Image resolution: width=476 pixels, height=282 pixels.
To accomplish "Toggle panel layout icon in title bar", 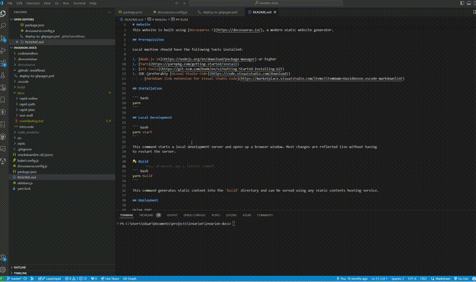I will 469,3.
